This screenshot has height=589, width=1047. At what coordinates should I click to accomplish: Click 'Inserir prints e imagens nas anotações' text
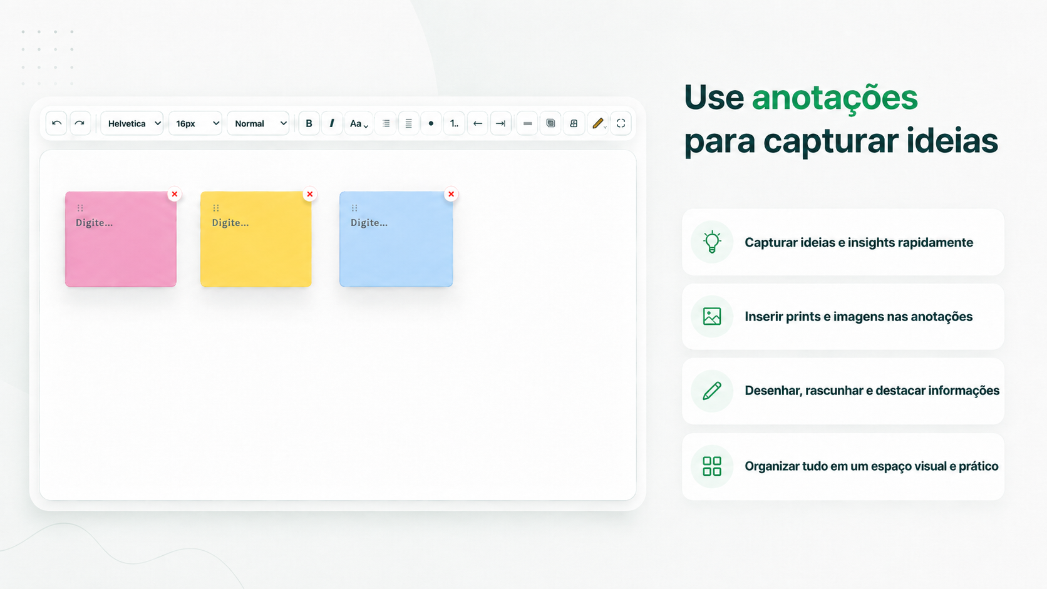click(859, 317)
